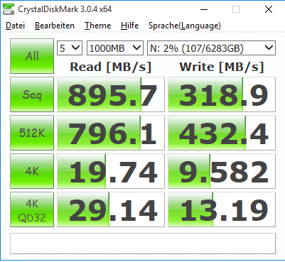Run all benchmarks with the All button
This screenshot has height=262, width=285.
tap(32, 56)
